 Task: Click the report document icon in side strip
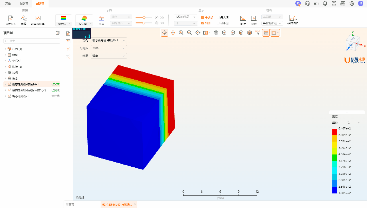pyautogui.click(x=68, y=34)
